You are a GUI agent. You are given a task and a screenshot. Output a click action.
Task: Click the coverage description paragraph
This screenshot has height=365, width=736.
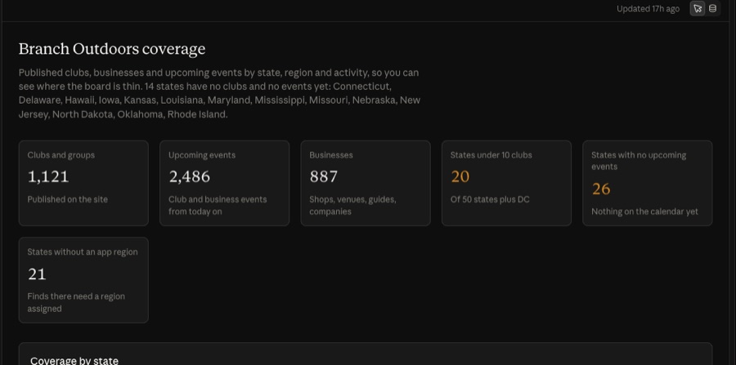pyautogui.click(x=220, y=94)
